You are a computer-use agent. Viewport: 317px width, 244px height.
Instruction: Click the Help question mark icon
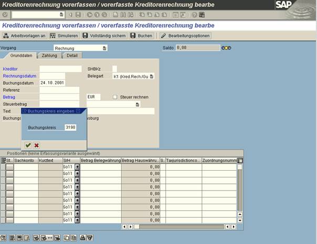pos(194,15)
